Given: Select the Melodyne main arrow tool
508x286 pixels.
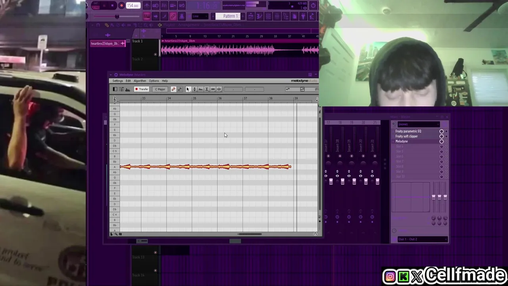Looking at the screenshot, I should pos(188,89).
